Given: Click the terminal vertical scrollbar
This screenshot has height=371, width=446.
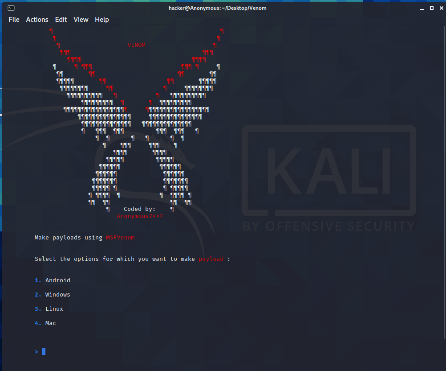Looking at the screenshot, I should coord(444,182).
